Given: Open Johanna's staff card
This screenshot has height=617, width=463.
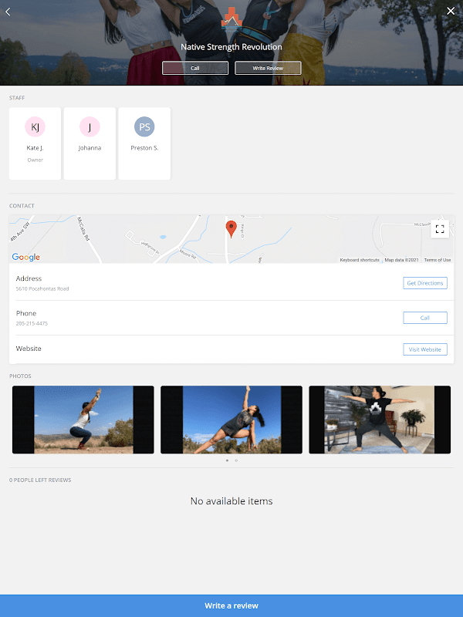Looking at the screenshot, I should pyautogui.click(x=90, y=143).
